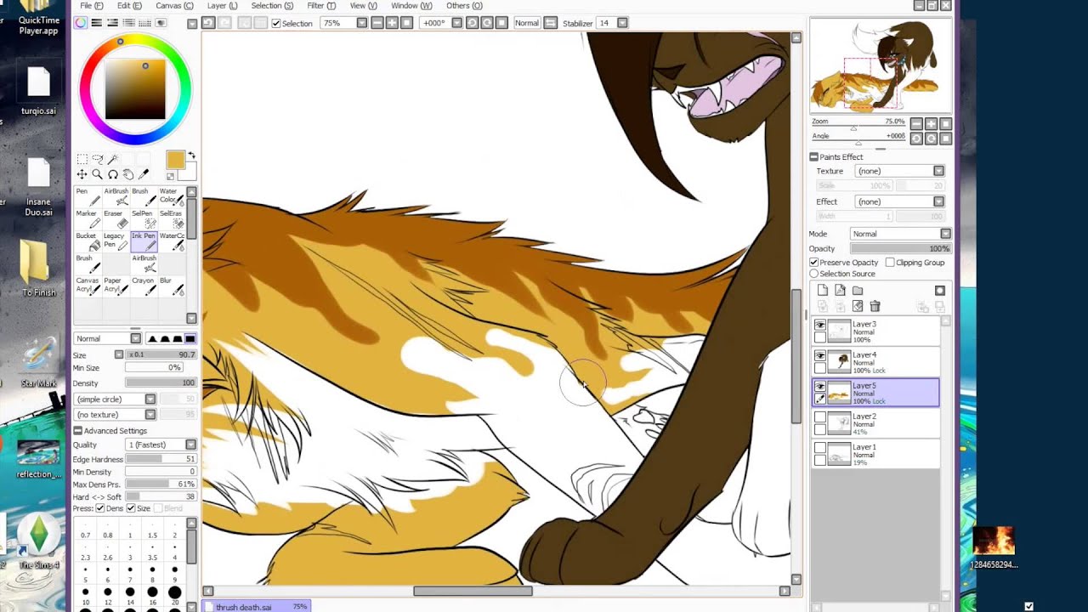Screen dimensions: 1088x612
Task: Choose the Blur tool
Action: coord(172,286)
